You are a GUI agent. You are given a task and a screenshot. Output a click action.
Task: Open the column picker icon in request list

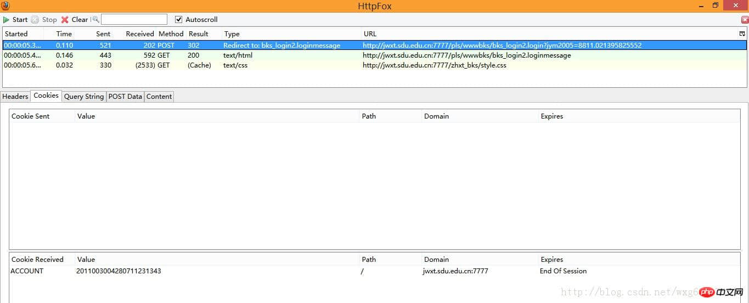(742, 33)
